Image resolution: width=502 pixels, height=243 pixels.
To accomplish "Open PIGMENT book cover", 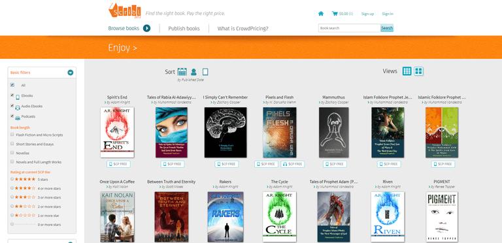I will pyautogui.click(x=442, y=217).
